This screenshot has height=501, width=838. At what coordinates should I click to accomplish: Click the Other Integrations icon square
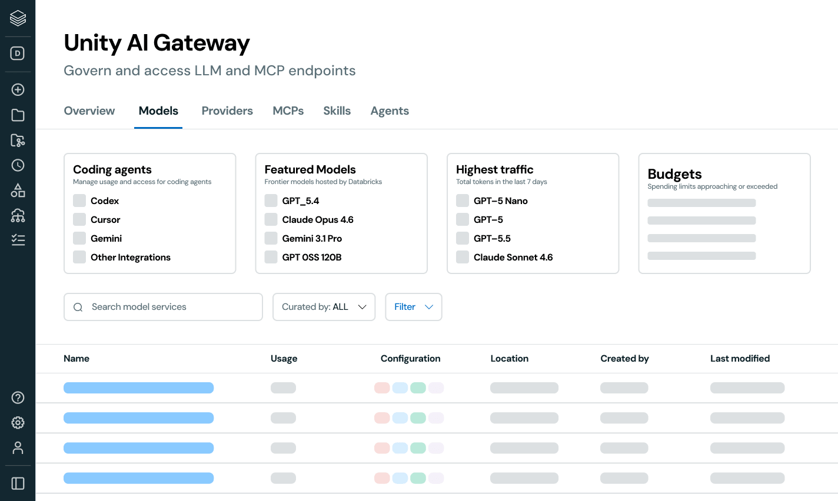(79, 257)
